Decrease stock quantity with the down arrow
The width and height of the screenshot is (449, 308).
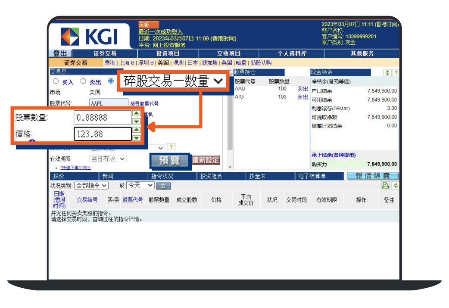[x=137, y=121]
